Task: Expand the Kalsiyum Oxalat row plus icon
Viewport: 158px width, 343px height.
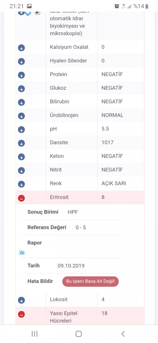Action: (21, 48)
